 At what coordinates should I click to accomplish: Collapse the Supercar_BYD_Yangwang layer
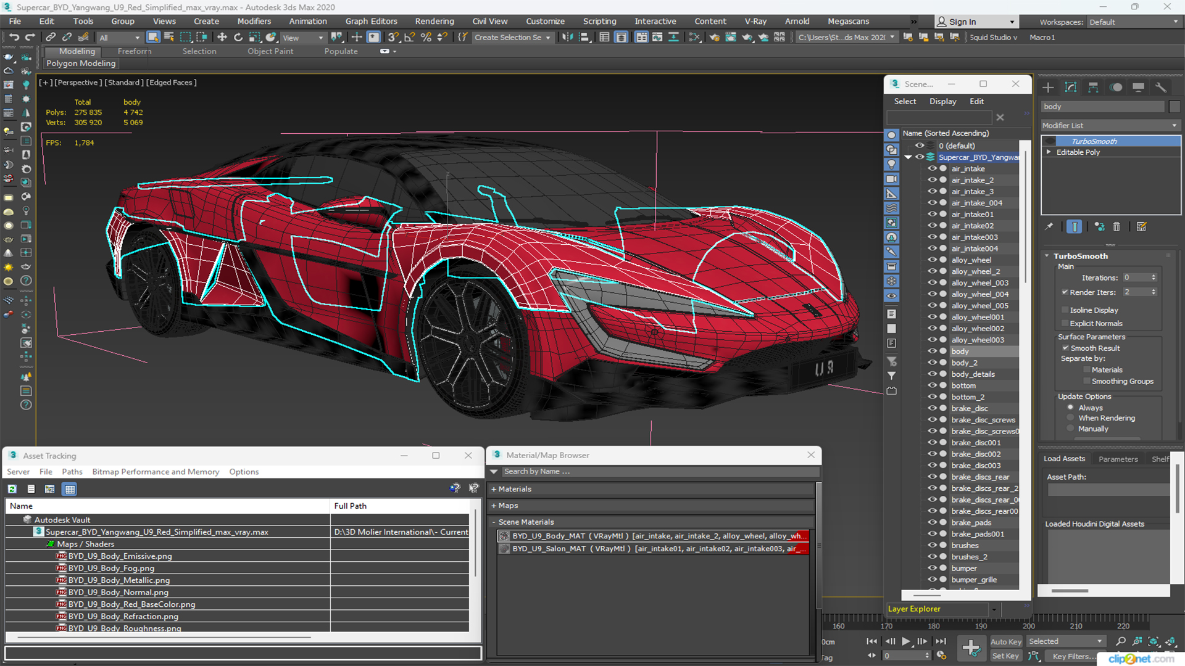click(x=908, y=157)
